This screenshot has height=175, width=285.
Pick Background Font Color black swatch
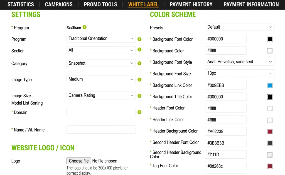[270, 39]
